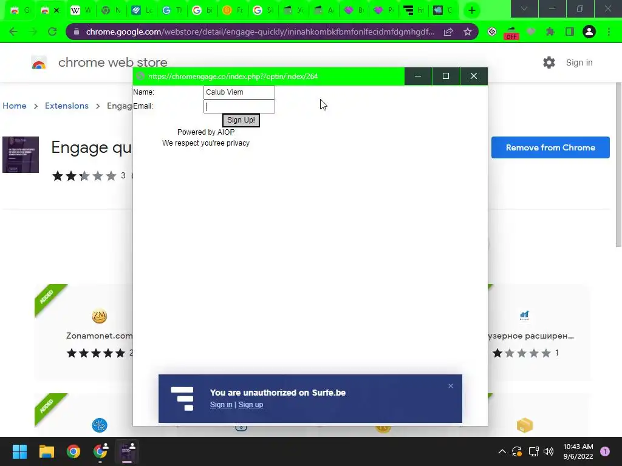
Task: Open Google Chrome from taskbar
Action: [x=73, y=451]
